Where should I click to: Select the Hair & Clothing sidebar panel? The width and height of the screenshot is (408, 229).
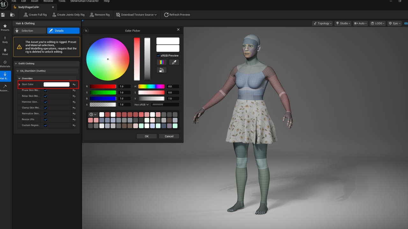pyautogui.click(x=5, y=76)
